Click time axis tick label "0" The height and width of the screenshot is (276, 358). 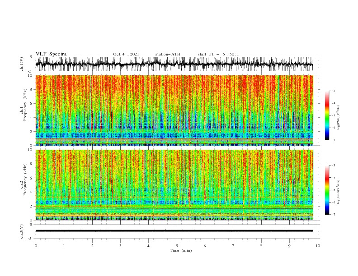(36, 246)
